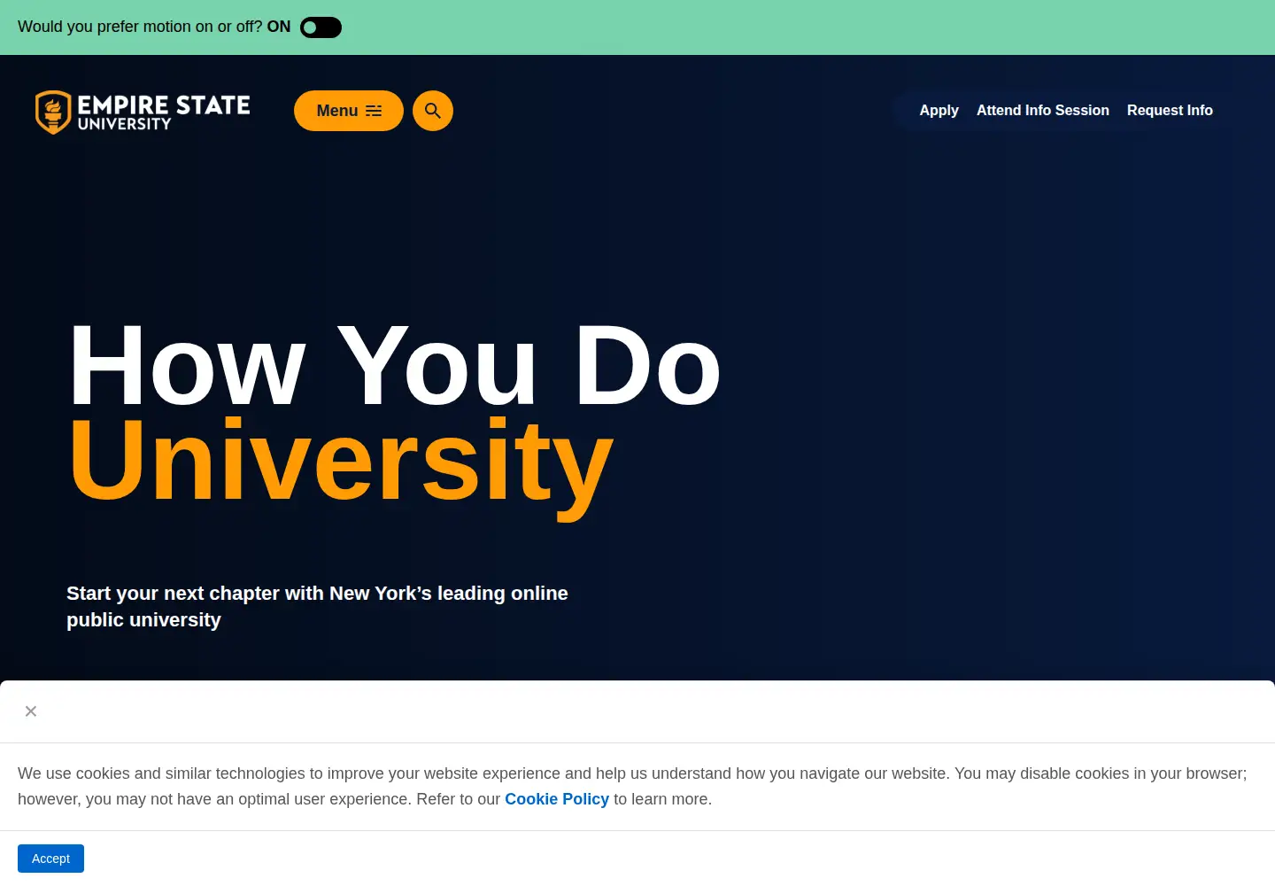The width and height of the screenshot is (1275, 886).
Task: Toggle the motion on/off switch
Action: (x=321, y=27)
